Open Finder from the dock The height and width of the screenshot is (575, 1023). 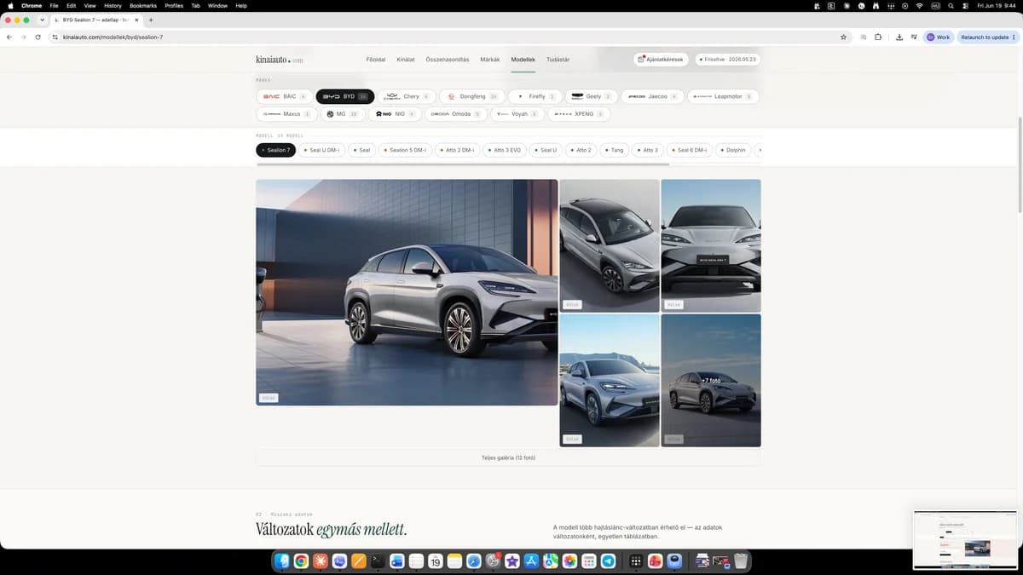click(x=283, y=561)
